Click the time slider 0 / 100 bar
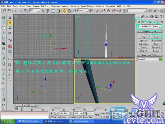165x124 pixels. click(26, 105)
